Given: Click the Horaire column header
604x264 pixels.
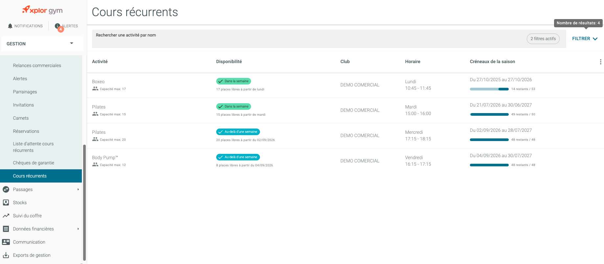Looking at the screenshot, I should pos(413,61).
